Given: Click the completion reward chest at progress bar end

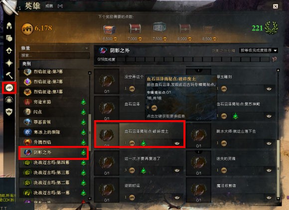Looking at the screenshot, I should pyautogui.click(x=274, y=59).
